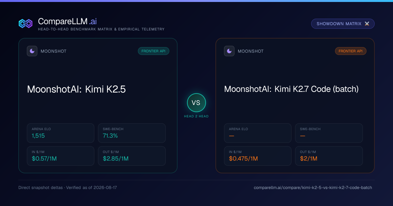393x206 pixels.
Task: Select the $2/1M output price tile
Action: (329, 156)
